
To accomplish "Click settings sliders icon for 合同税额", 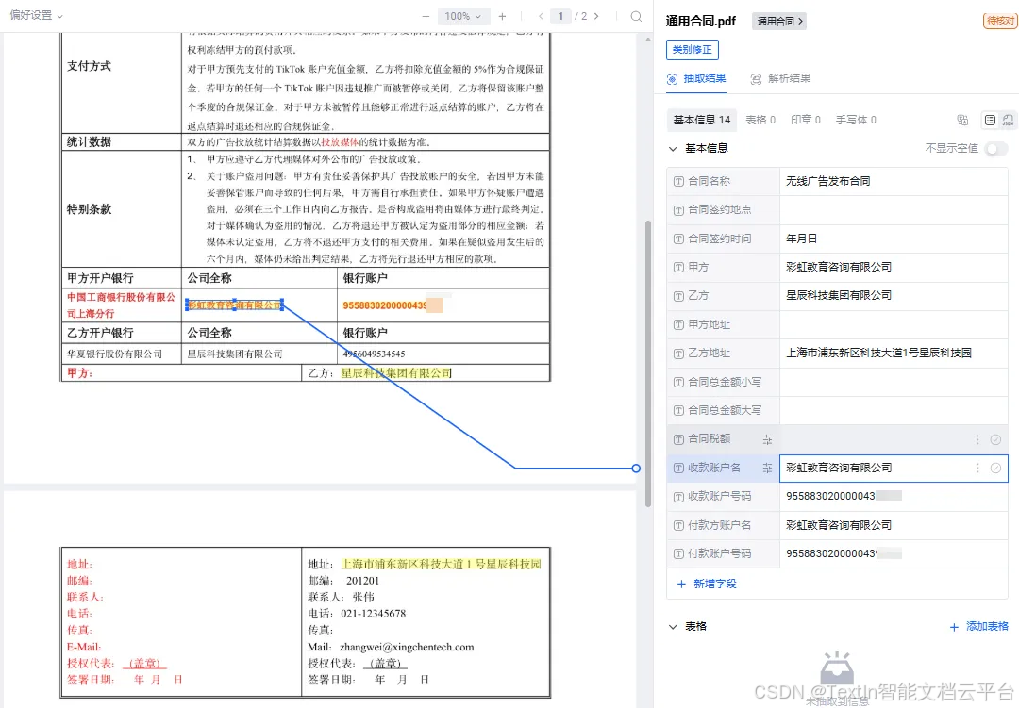I will (x=767, y=439).
